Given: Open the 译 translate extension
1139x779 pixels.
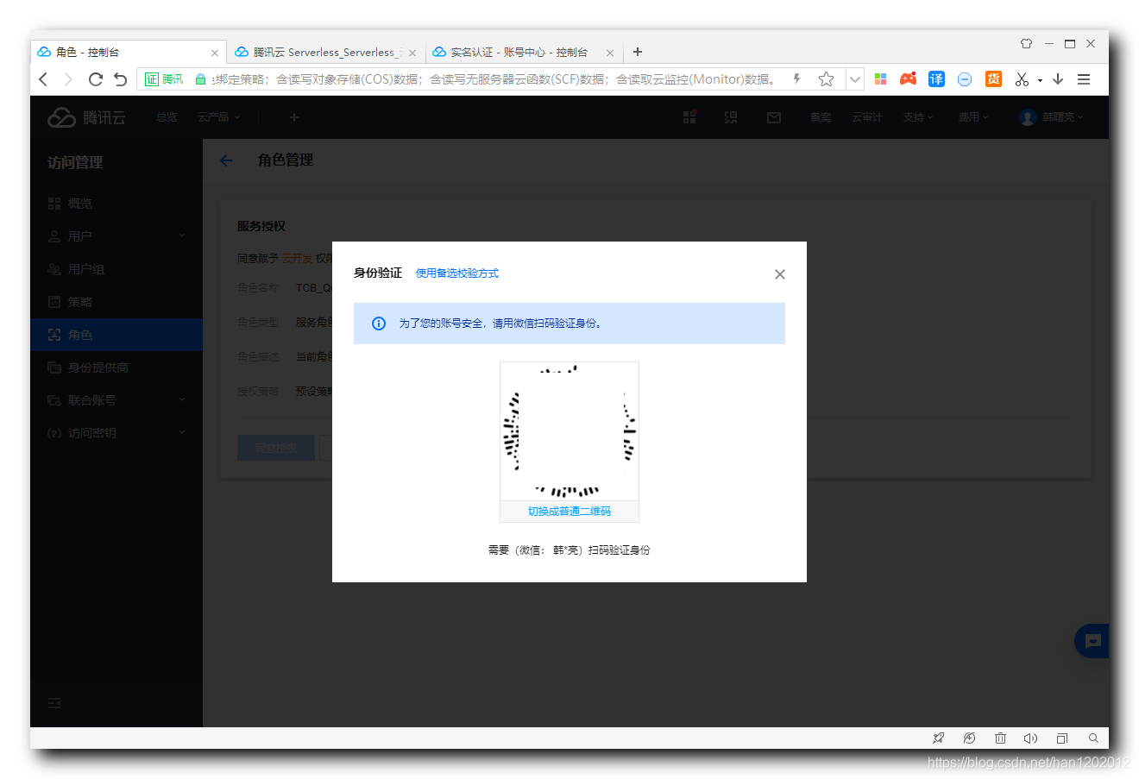Looking at the screenshot, I should (x=936, y=79).
